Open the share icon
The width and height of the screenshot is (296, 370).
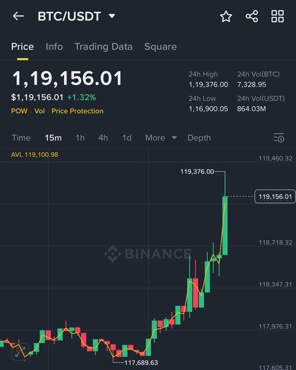(x=252, y=17)
